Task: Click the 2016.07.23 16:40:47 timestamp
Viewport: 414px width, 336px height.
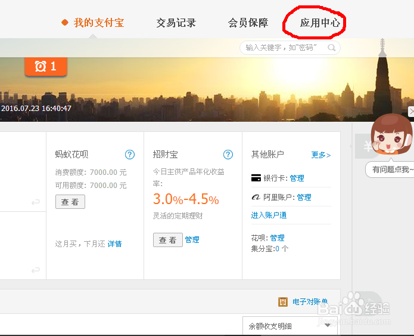Action: (x=36, y=109)
